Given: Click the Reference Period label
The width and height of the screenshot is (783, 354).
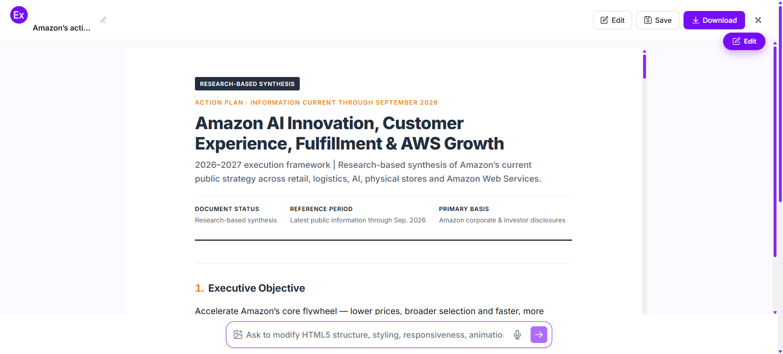Looking at the screenshot, I should (x=321, y=209).
